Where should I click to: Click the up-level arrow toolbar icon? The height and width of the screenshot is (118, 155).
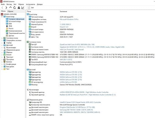pos(10,8)
